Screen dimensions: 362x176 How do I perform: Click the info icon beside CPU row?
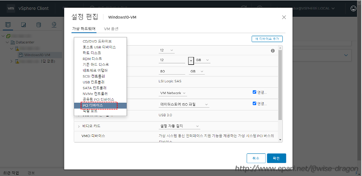point(273,51)
